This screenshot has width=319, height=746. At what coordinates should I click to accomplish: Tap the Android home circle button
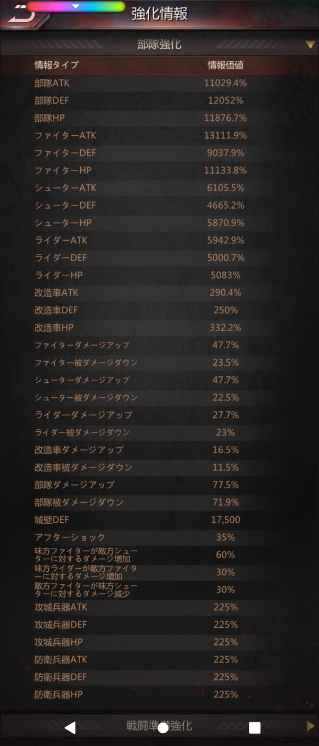coord(163,728)
